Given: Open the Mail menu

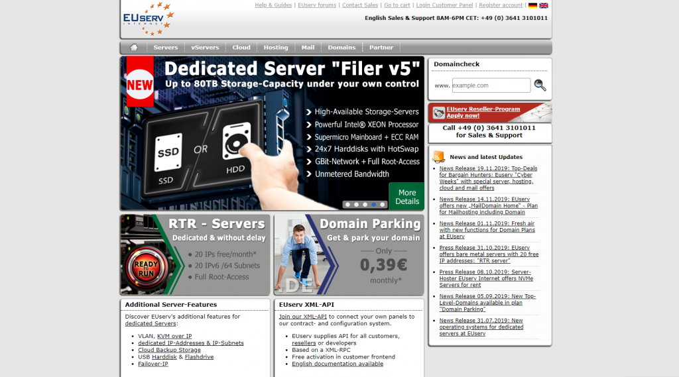Looking at the screenshot, I should pyautogui.click(x=308, y=47).
